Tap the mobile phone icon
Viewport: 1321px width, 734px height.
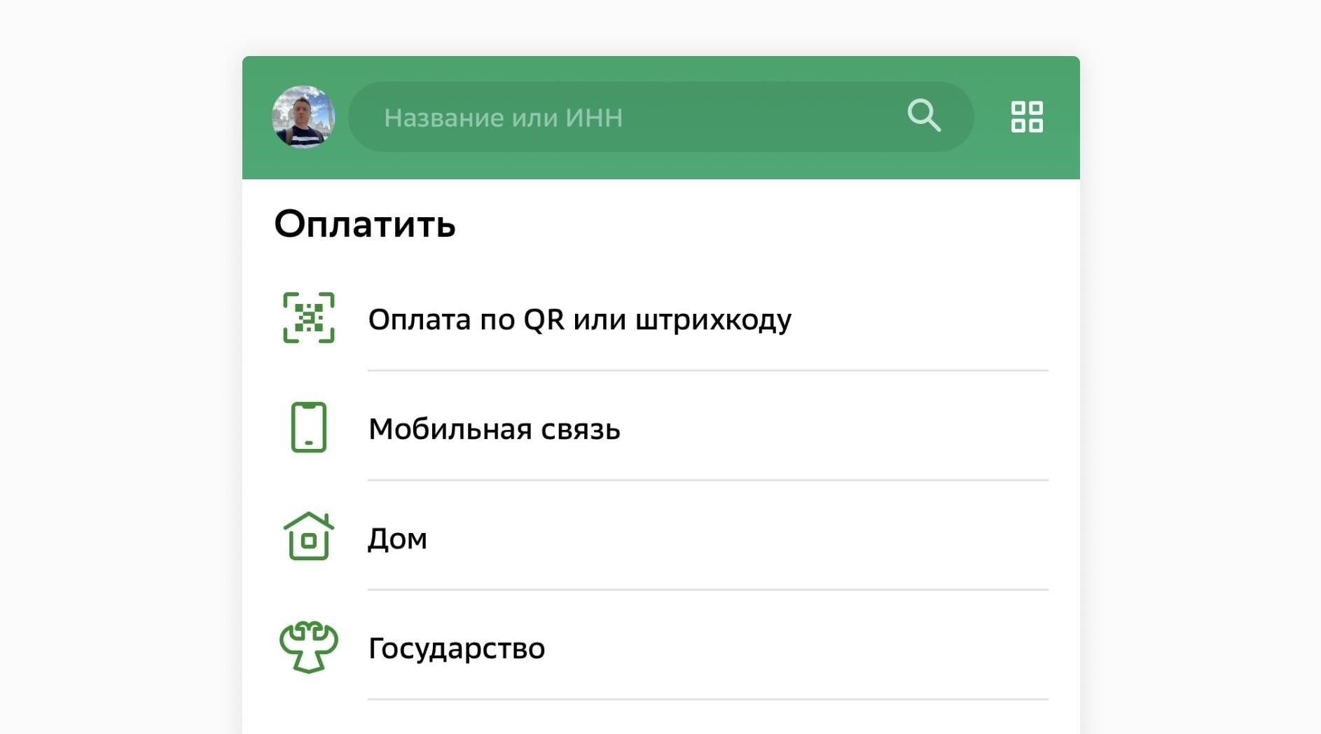click(309, 427)
